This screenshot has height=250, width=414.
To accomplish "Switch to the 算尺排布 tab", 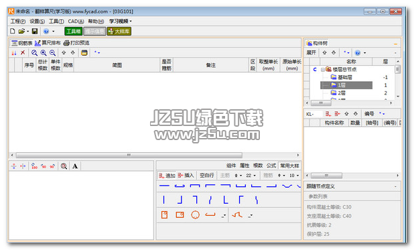I will pyautogui.click(x=48, y=43).
